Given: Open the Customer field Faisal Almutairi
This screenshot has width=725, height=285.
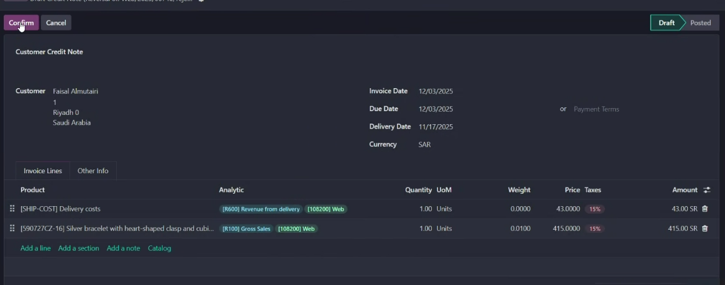Looking at the screenshot, I should coord(75,91).
